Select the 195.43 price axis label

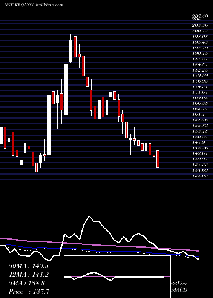click(x=200, y=42)
